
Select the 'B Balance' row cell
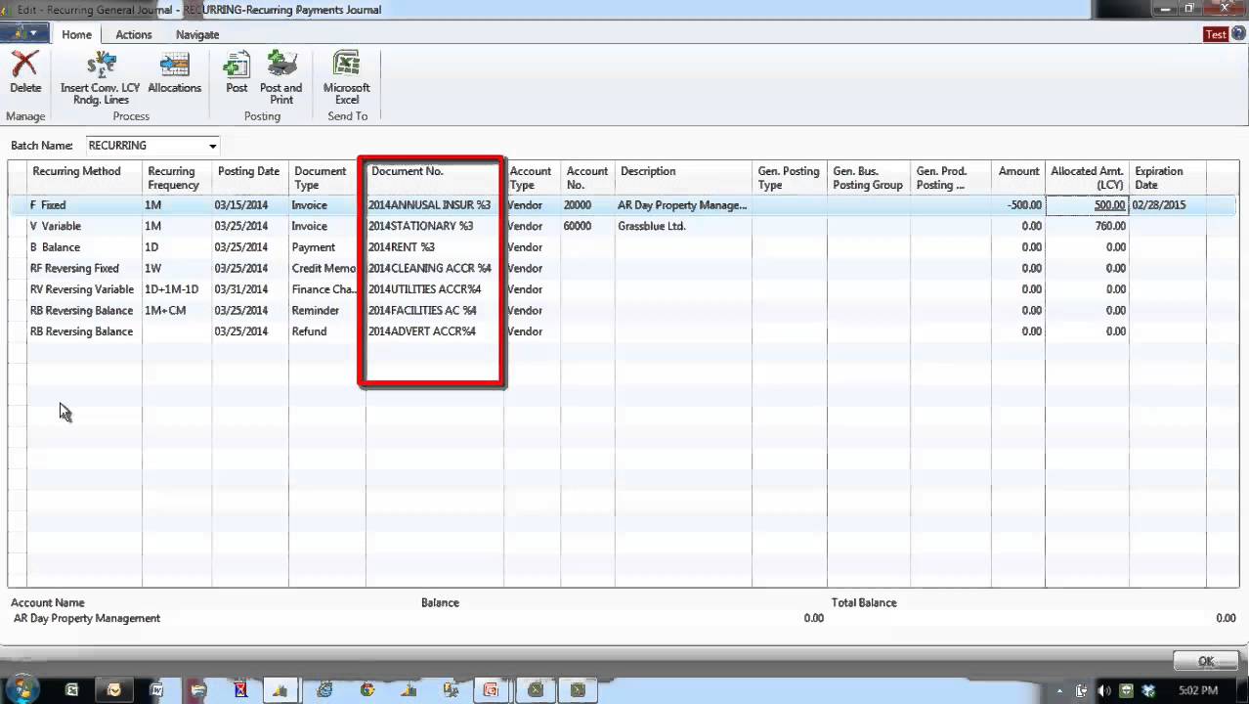(84, 247)
